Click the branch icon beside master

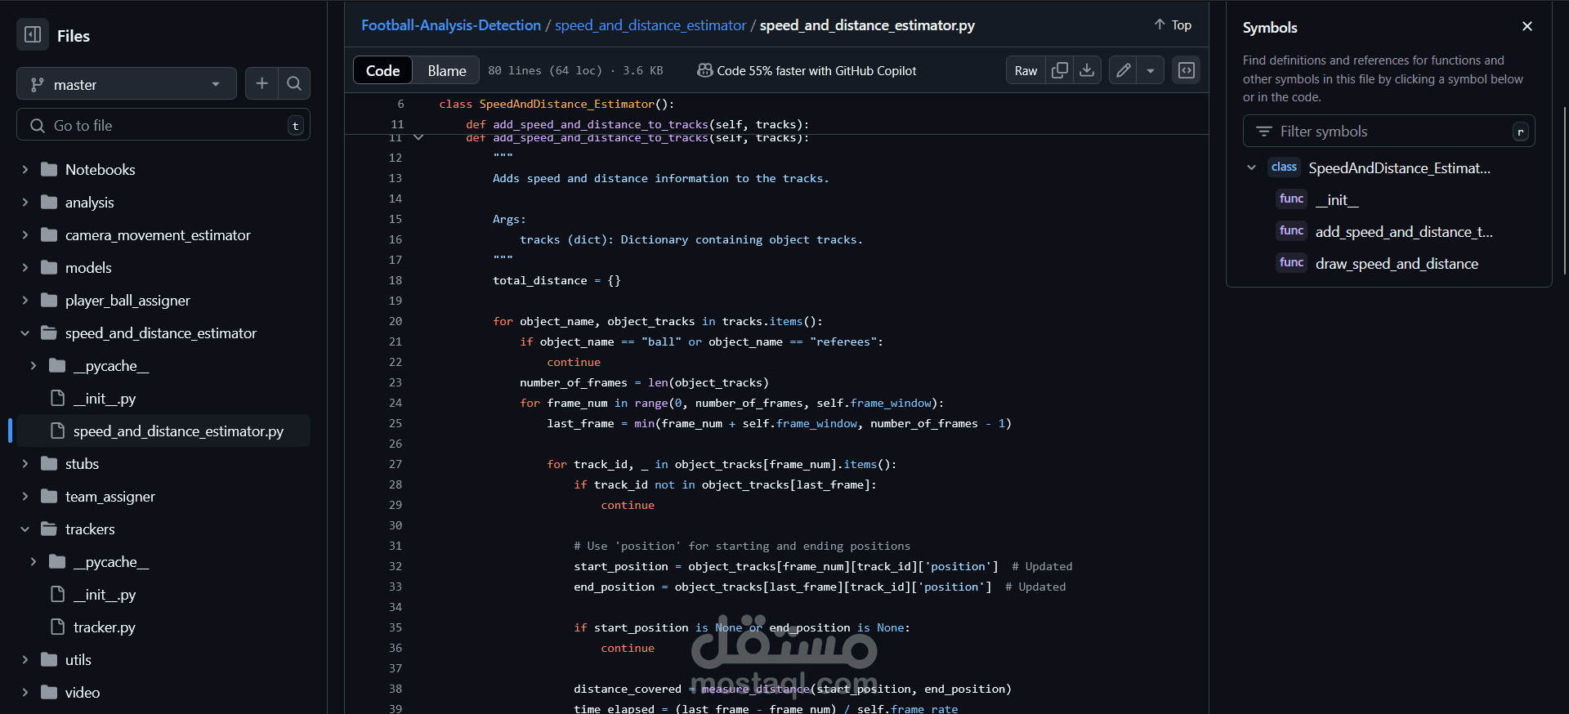[37, 84]
